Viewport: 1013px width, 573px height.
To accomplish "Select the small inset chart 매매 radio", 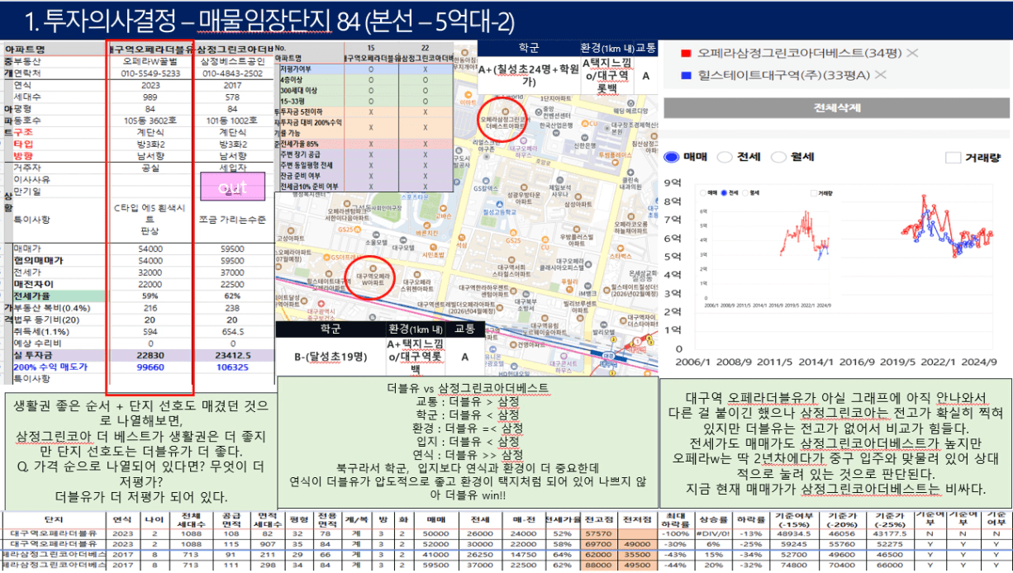I will (703, 192).
